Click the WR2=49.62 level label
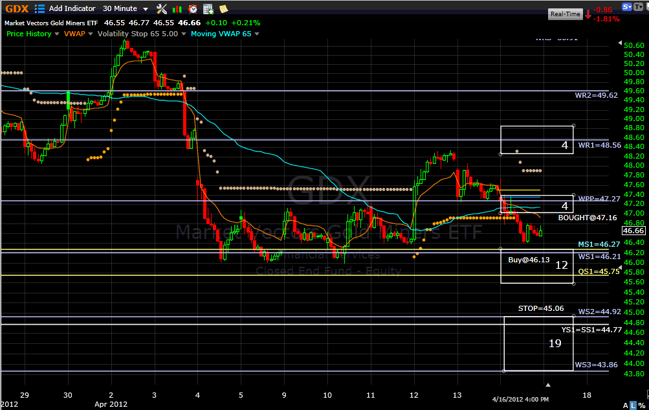 [x=596, y=95]
